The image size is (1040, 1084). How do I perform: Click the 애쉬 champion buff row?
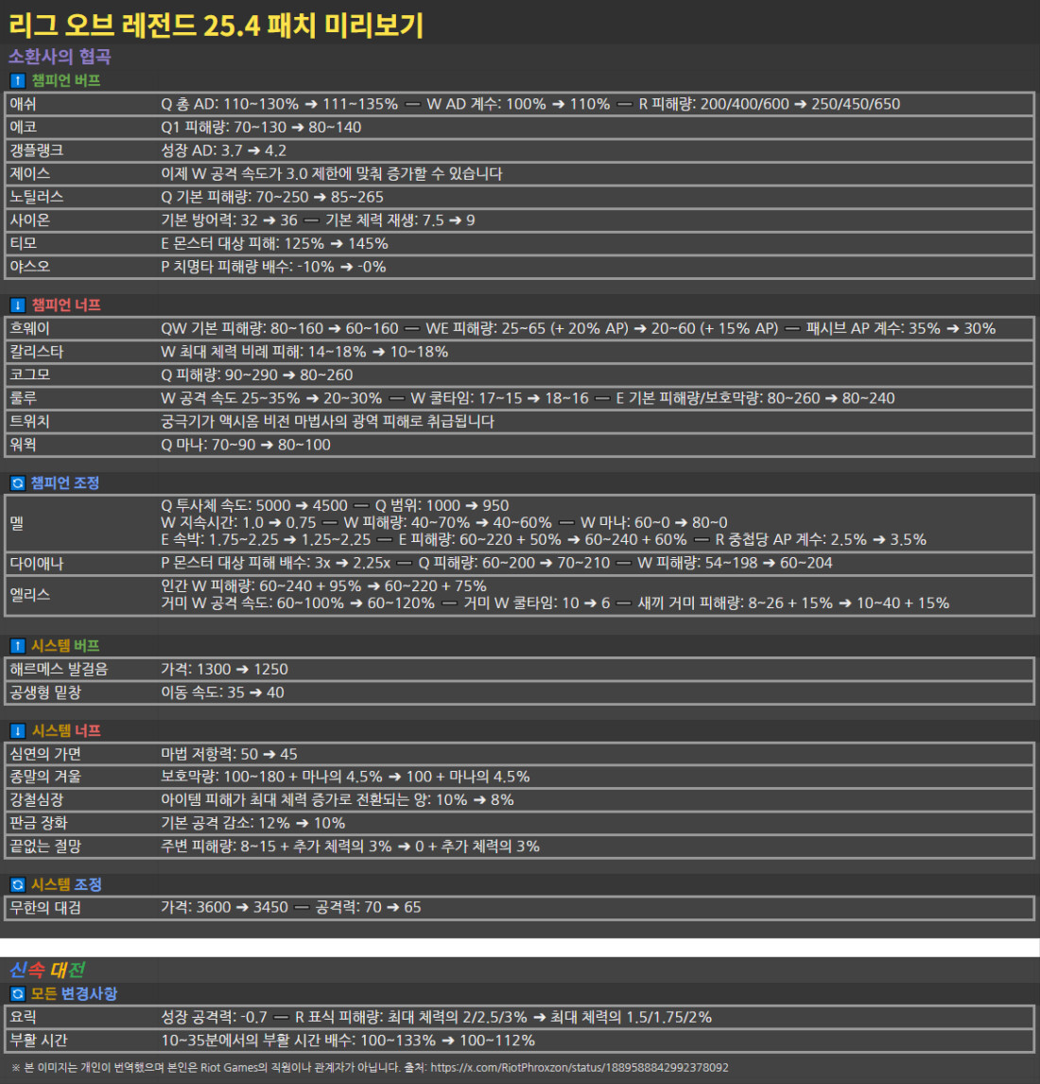(x=519, y=104)
